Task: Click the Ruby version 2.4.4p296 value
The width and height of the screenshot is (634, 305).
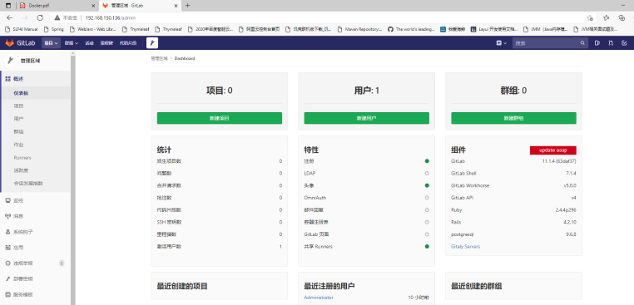Action: [566, 210]
